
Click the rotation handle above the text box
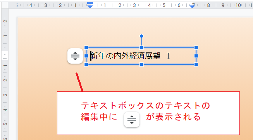[x=141, y=36]
